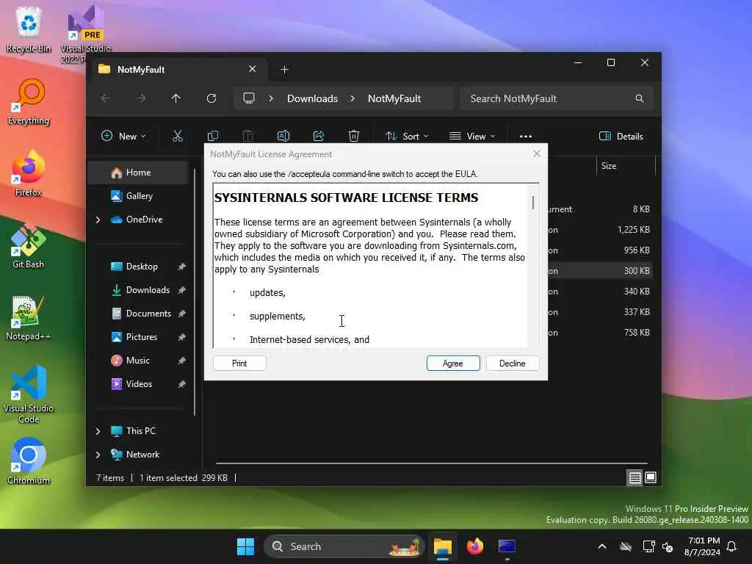The width and height of the screenshot is (752, 564).
Task: Select Network in the navigation pane
Action: click(142, 454)
